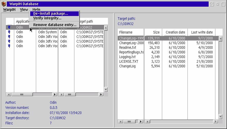This screenshot has width=227, height=129.
Task: Click the target path pane scrollbar thumb
Action: click(x=70, y=94)
